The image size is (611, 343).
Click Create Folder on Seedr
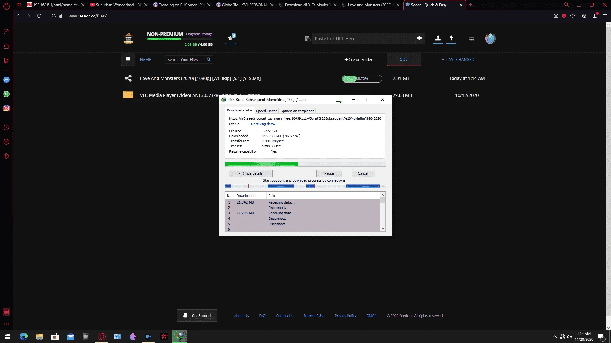(358, 60)
